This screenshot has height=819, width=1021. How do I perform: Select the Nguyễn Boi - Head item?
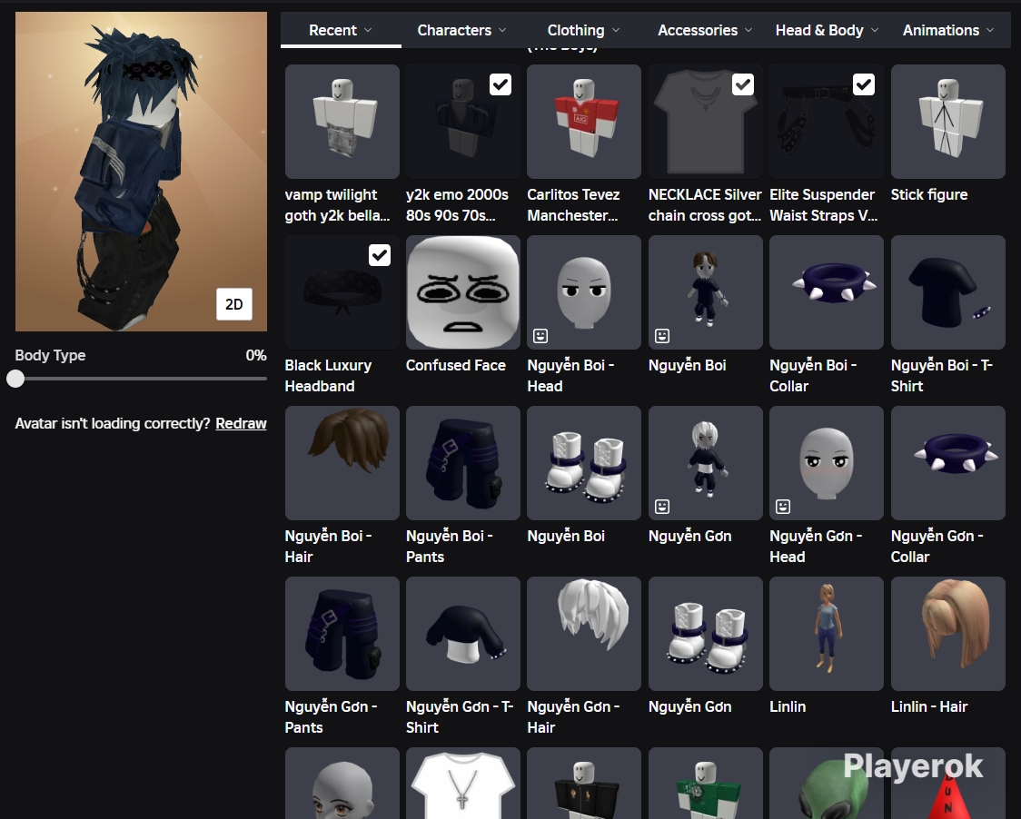click(584, 292)
